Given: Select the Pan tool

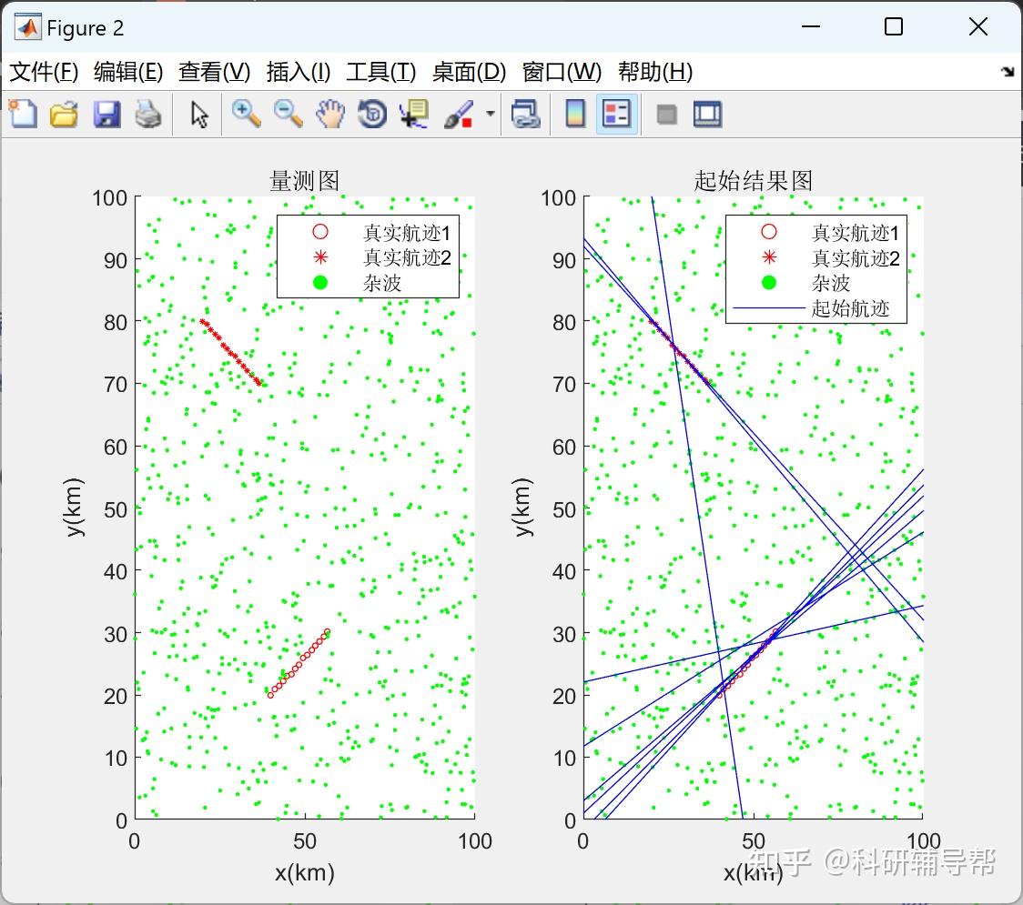Looking at the screenshot, I should point(330,114).
